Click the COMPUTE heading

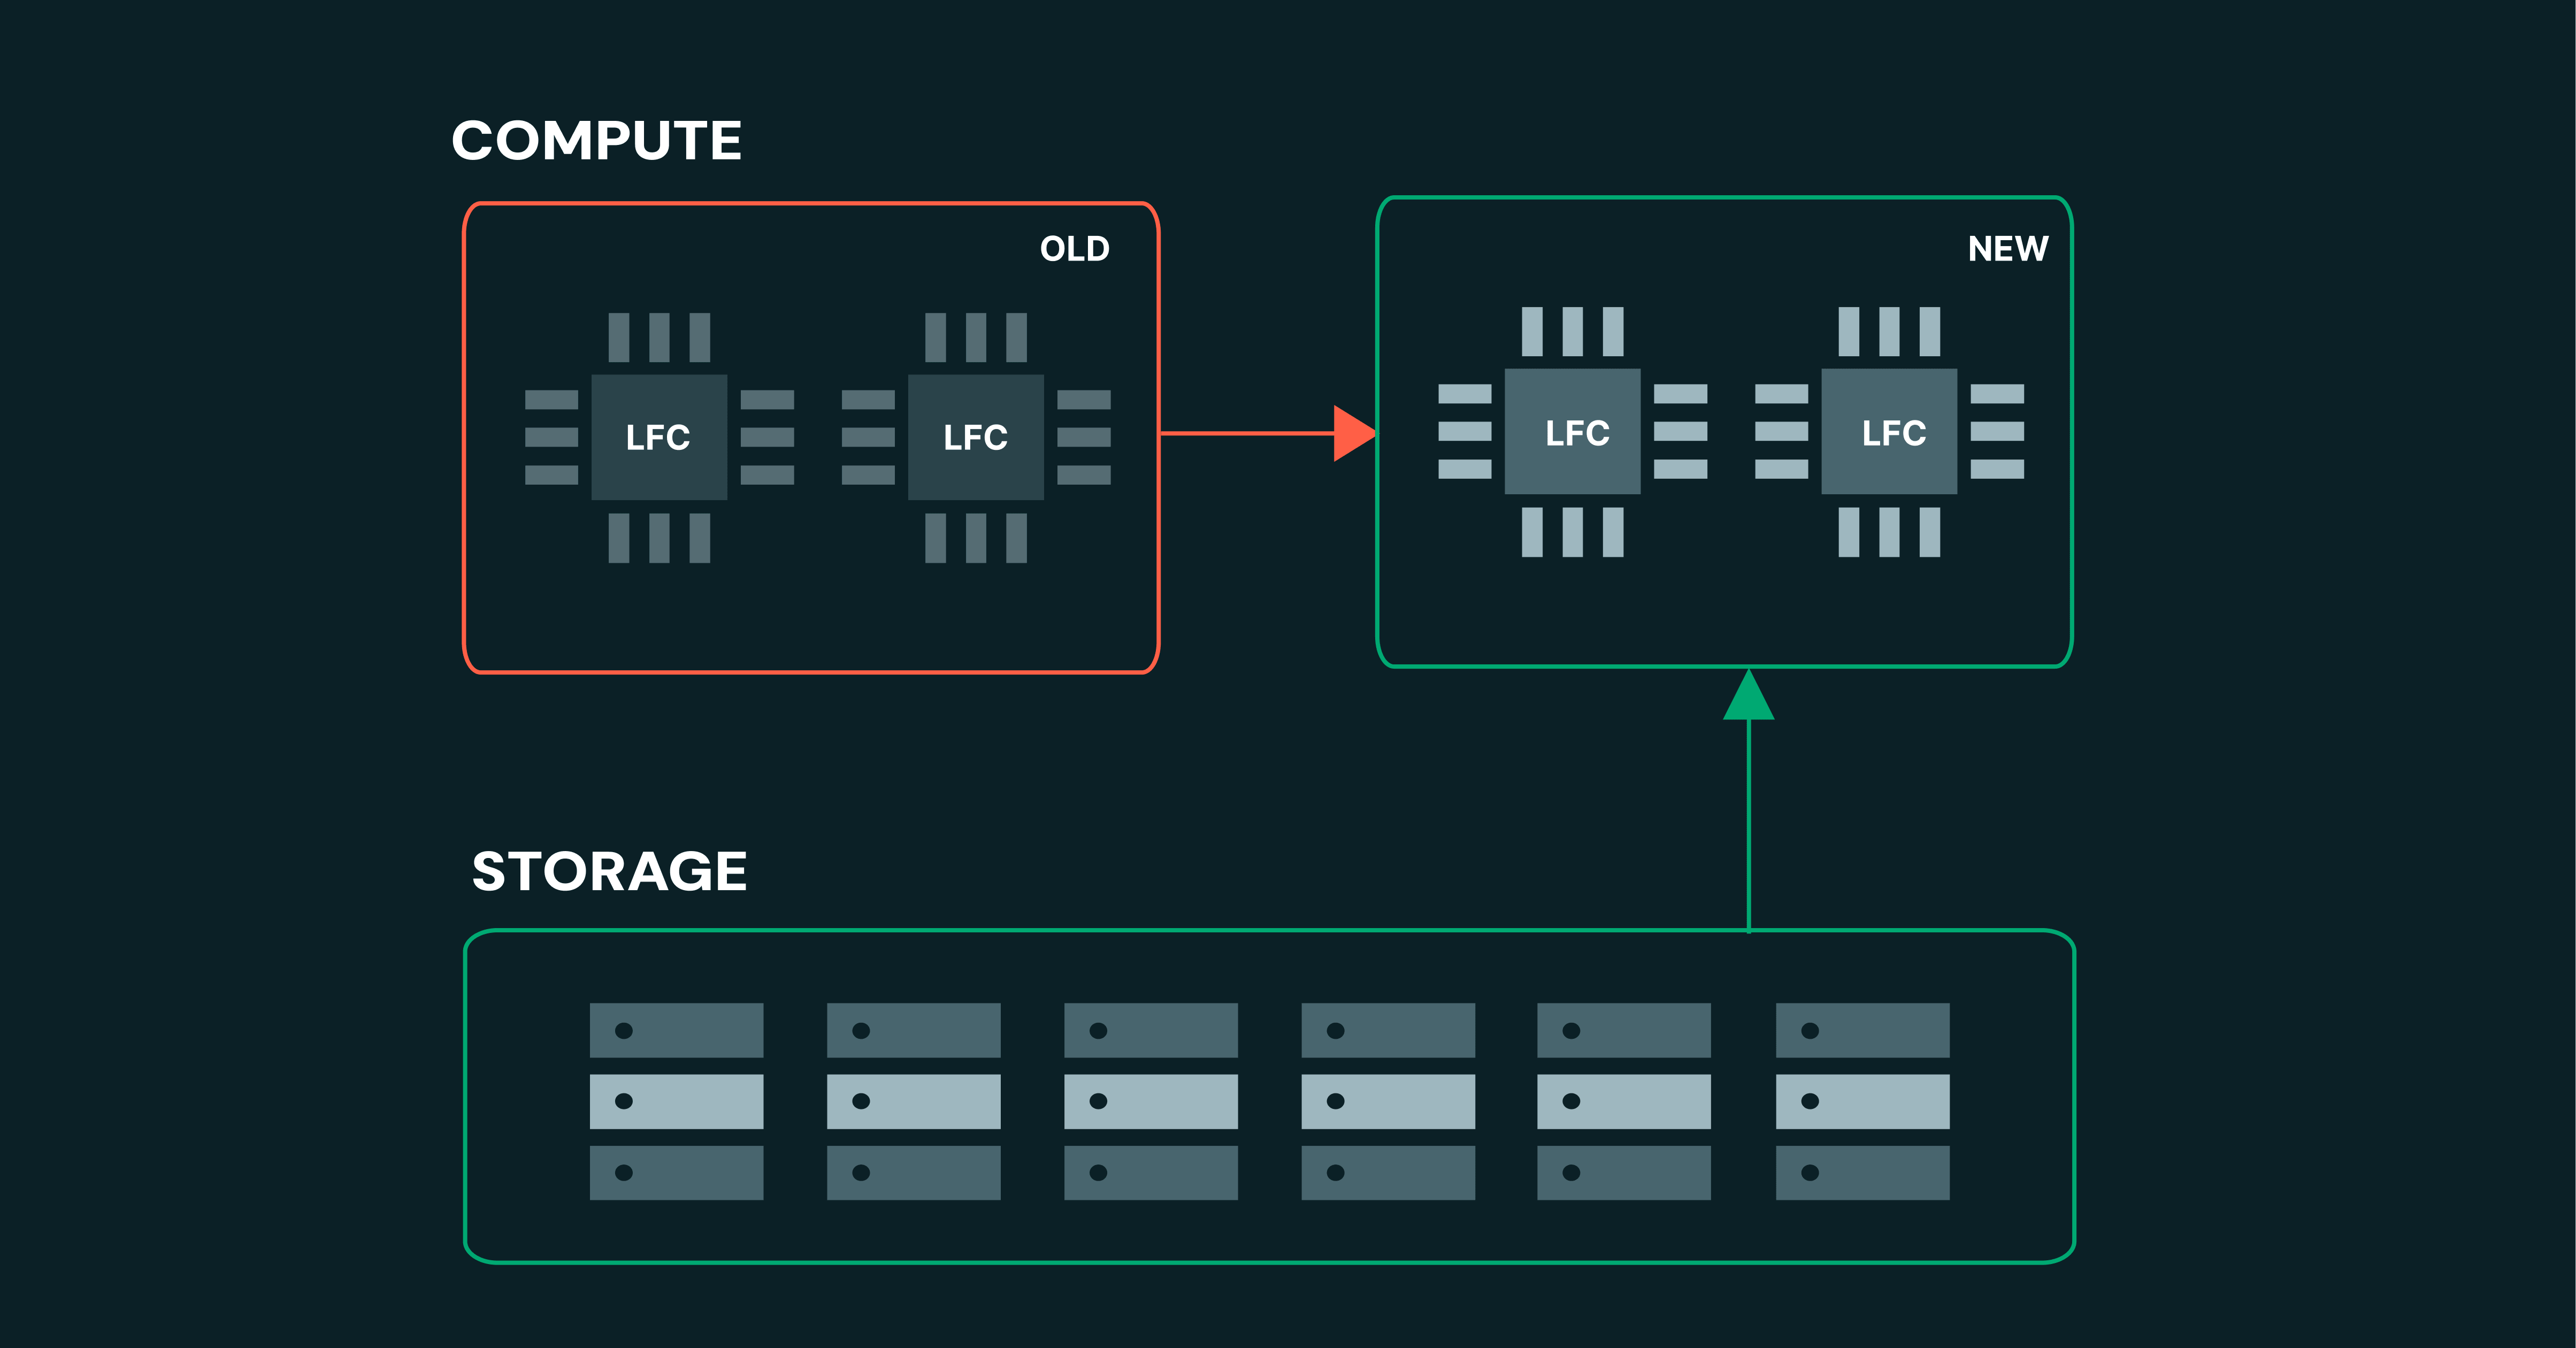click(596, 140)
